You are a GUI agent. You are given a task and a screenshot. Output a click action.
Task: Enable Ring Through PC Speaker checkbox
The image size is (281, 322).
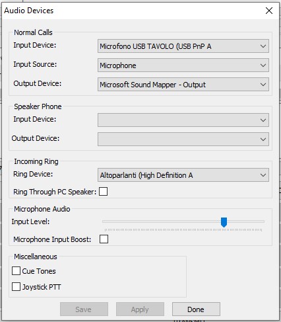[x=103, y=192]
